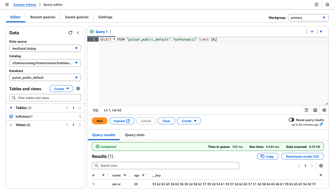
Task: Download results as CSV
Action: (302, 156)
